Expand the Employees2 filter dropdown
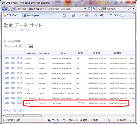 [x=31, y=46]
